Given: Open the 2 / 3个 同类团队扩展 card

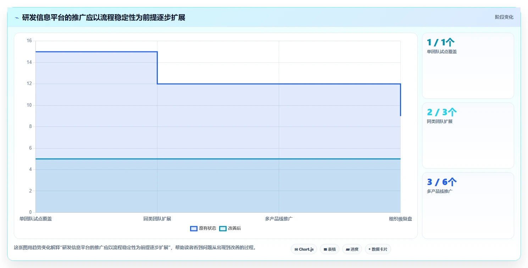Looking at the screenshot, I should pyautogui.click(x=468, y=135).
